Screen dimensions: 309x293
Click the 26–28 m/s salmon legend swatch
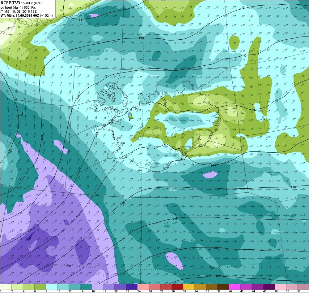click(x=154, y=287)
